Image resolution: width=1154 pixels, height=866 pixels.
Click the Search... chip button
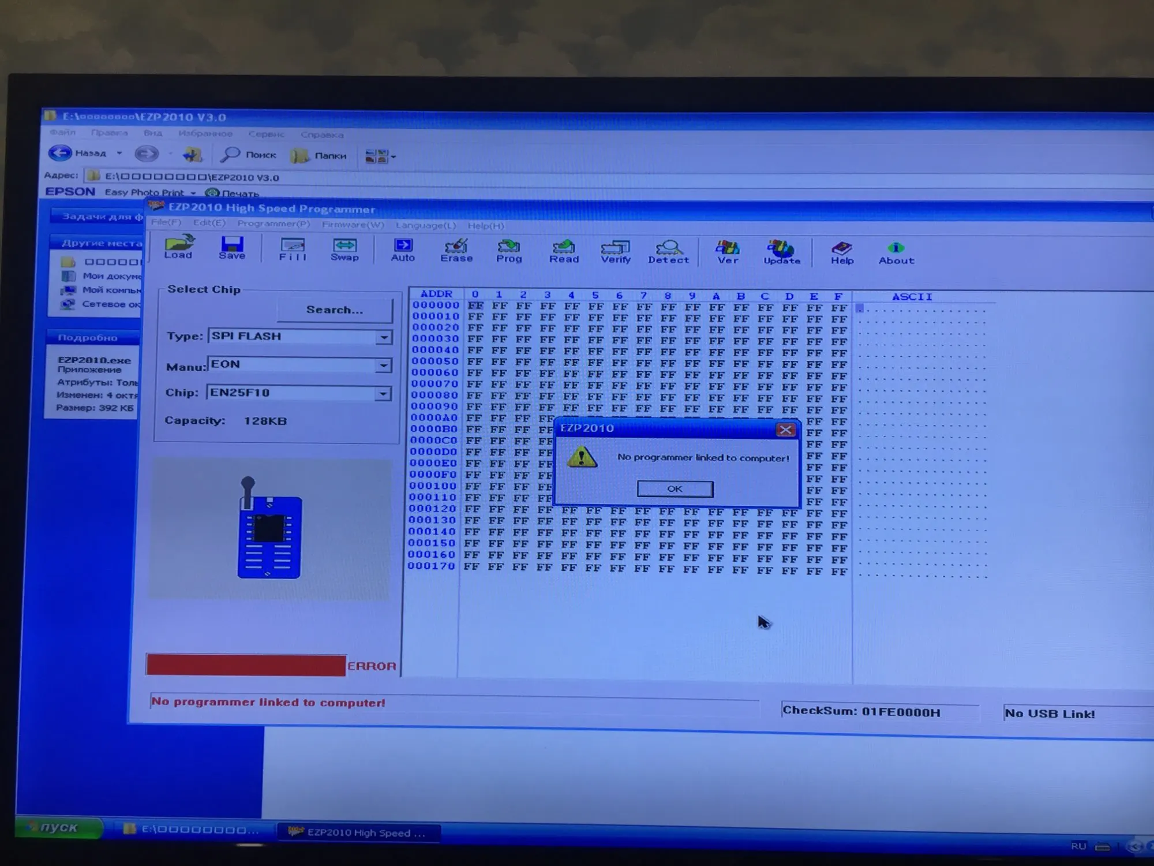[335, 310]
